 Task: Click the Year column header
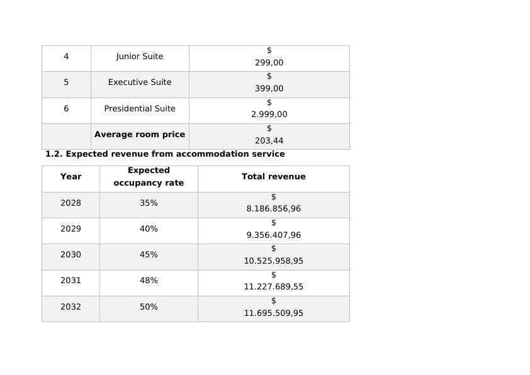point(70,177)
